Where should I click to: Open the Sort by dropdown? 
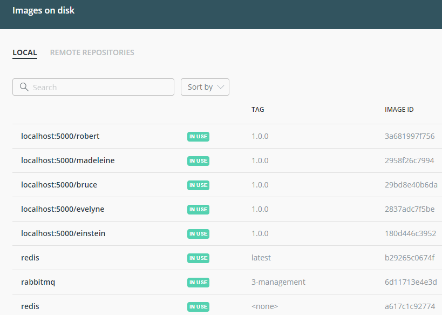205,87
